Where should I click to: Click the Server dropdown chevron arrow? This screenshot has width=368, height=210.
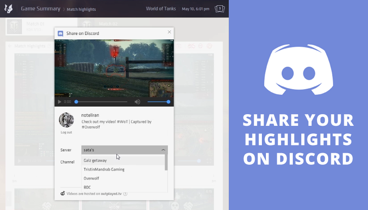pyautogui.click(x=163, y=150)
